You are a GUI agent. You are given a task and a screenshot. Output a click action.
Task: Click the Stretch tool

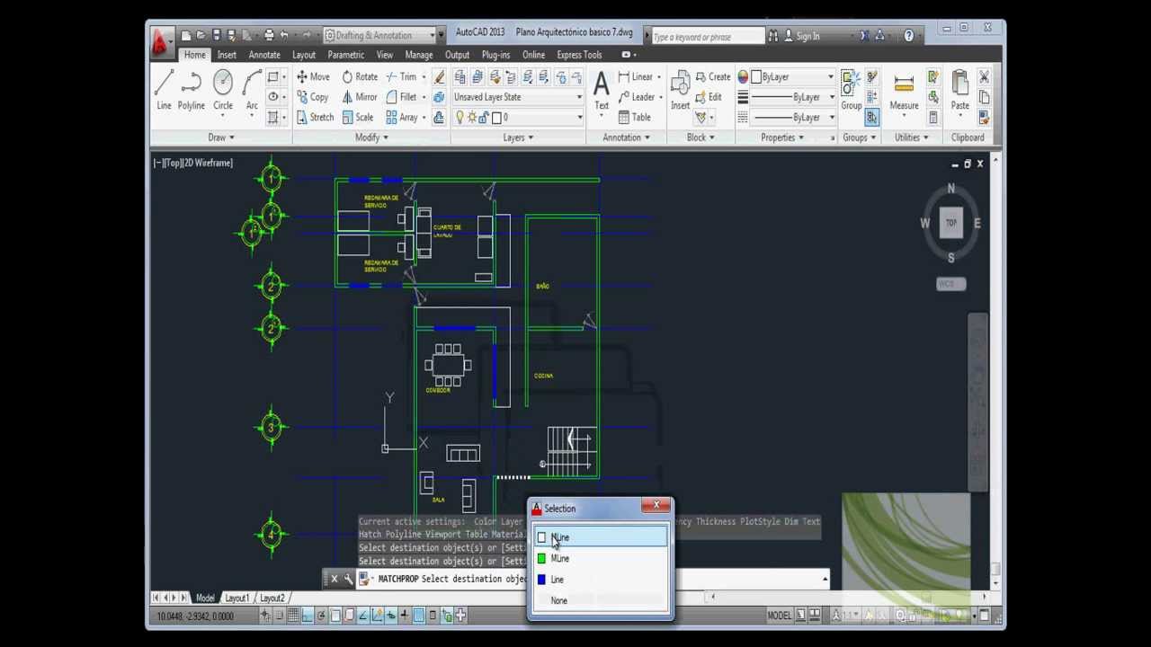315,118
